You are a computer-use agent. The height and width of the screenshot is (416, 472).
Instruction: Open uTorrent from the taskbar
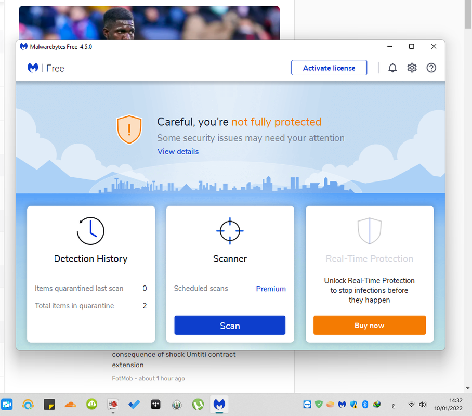coord(198,404)
